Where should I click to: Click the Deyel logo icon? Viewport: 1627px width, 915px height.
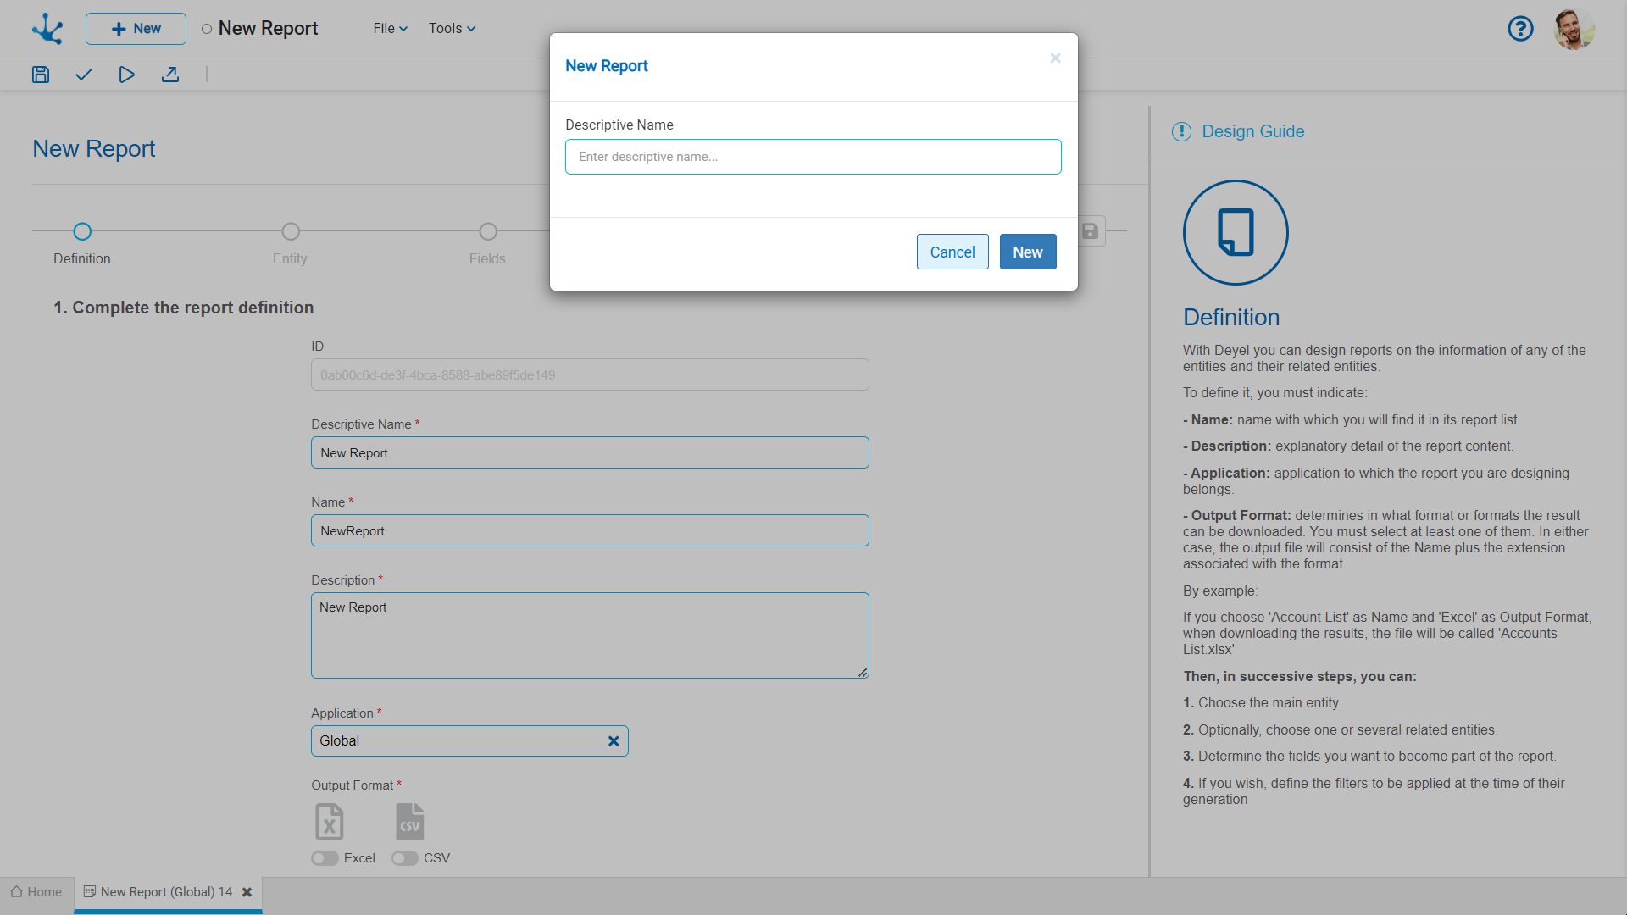tap(47, 29)
